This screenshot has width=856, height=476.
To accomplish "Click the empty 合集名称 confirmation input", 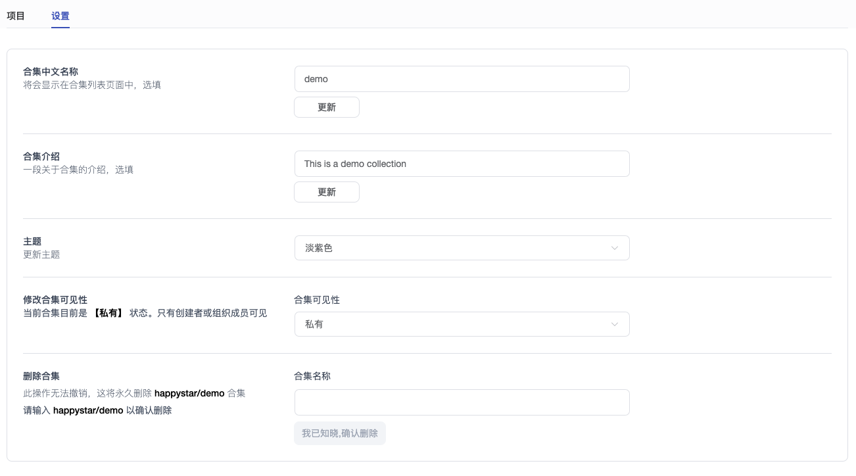I will 462,402.
